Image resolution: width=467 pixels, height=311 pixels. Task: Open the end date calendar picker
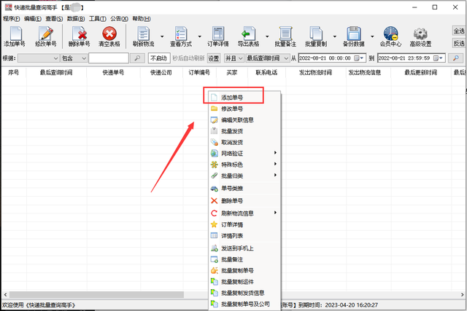439,58
